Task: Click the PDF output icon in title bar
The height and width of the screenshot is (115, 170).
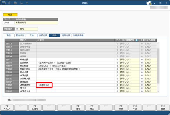Action: tap(21, 3)
